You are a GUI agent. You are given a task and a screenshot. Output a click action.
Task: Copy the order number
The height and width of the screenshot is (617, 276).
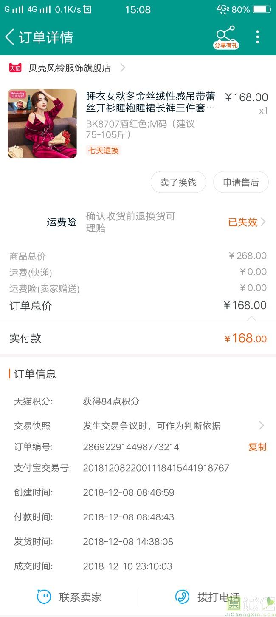click(x=257, y=447)
